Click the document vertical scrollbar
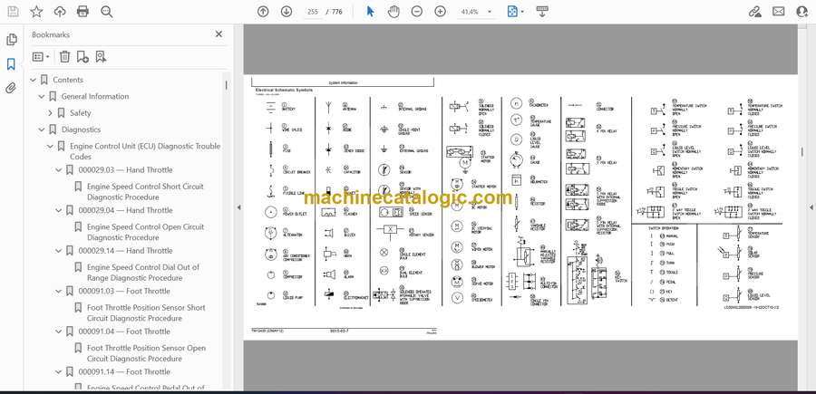The height and width of the screenshot is (394, 816). [x=802, y=152]
